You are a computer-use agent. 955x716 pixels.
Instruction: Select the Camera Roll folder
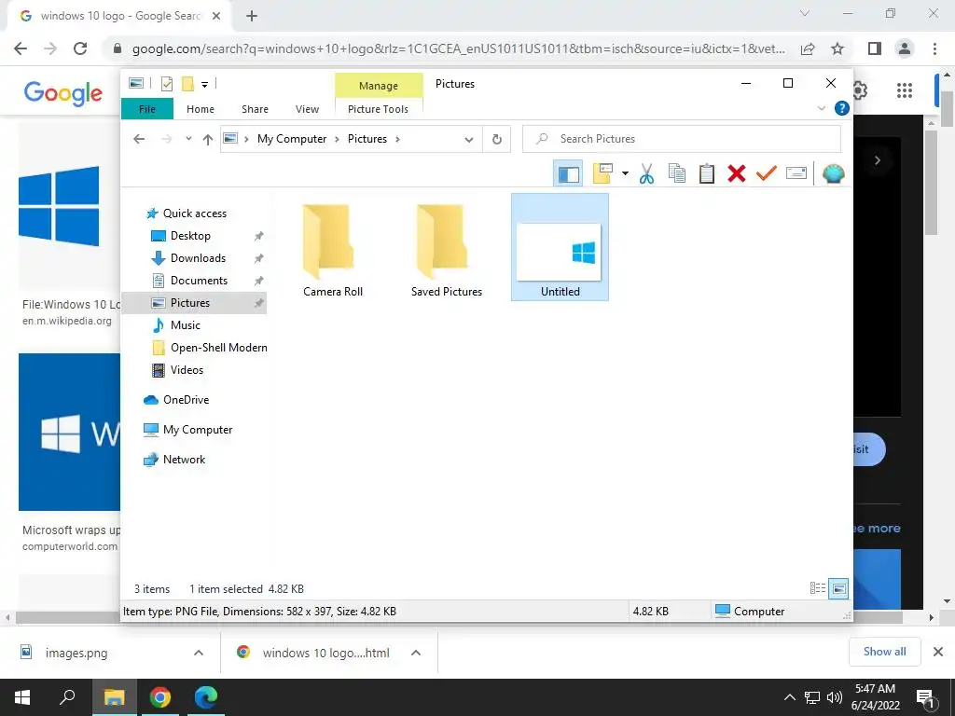pos(333,250)
